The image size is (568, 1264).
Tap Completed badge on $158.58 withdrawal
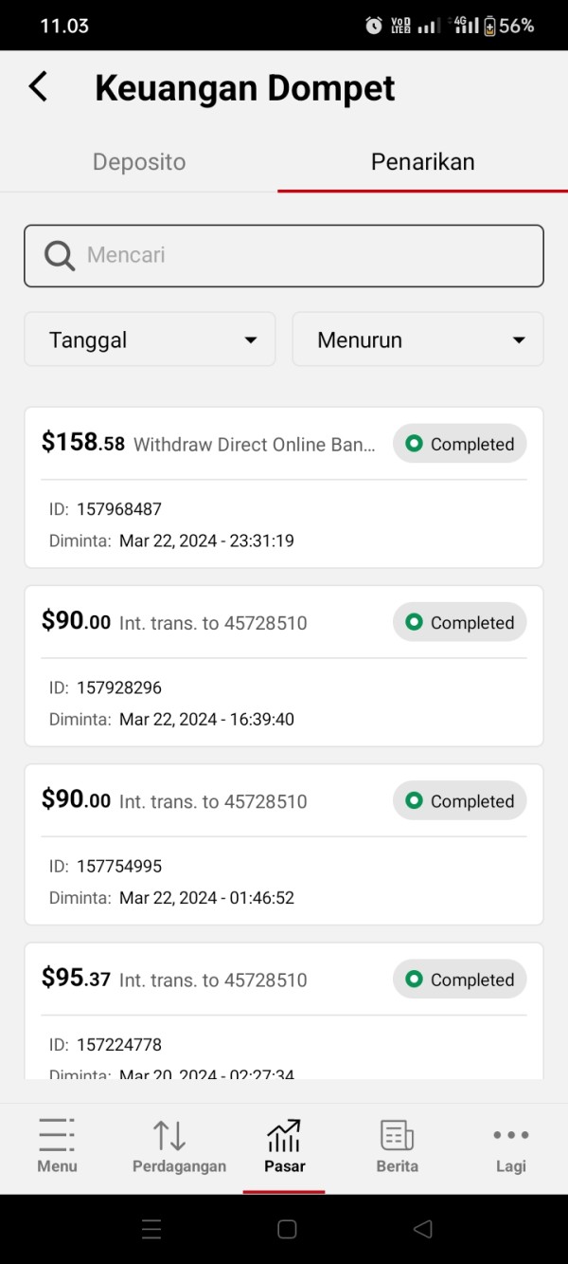[x=460, y=444]
